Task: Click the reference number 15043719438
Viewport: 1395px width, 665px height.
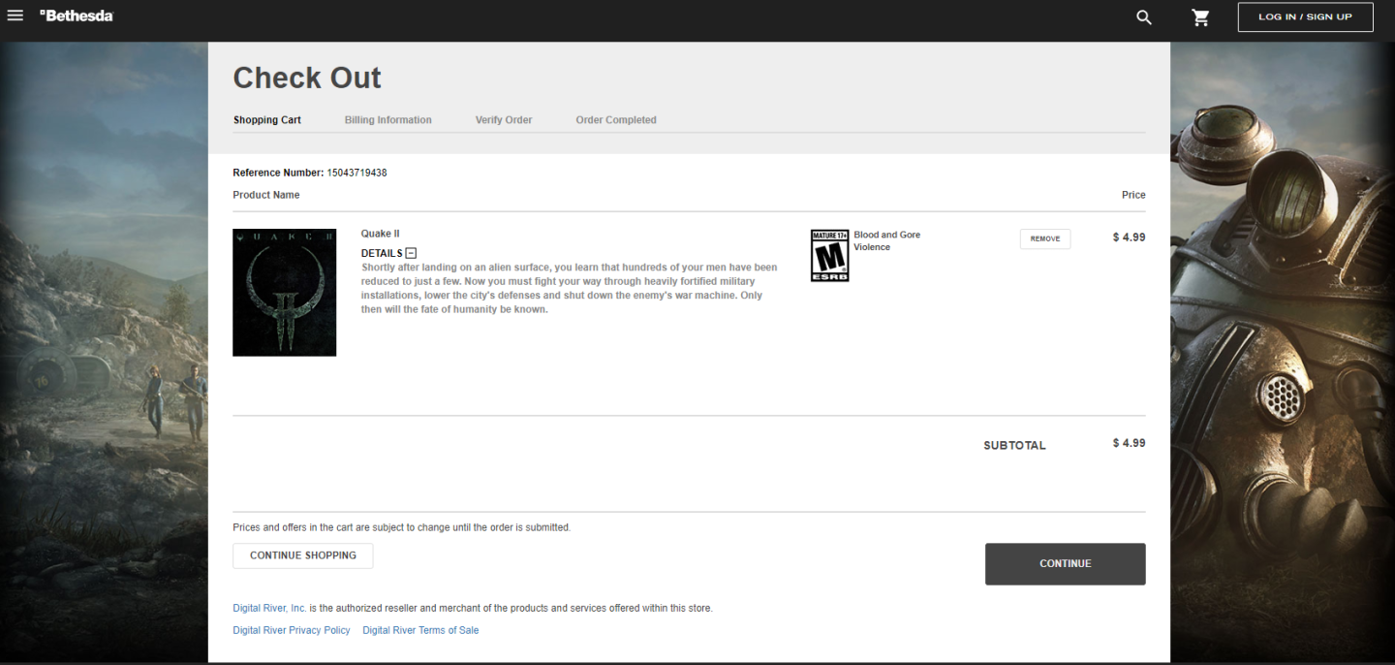Action: 356,173
